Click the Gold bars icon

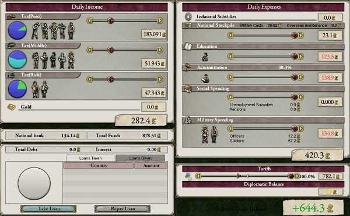click(x=12, y=107)
